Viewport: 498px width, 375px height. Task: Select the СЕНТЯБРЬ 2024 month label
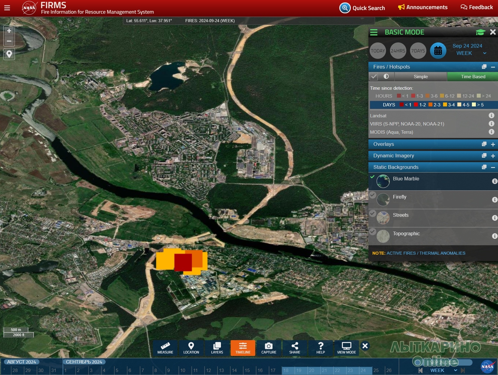click(x=84, y=362)
